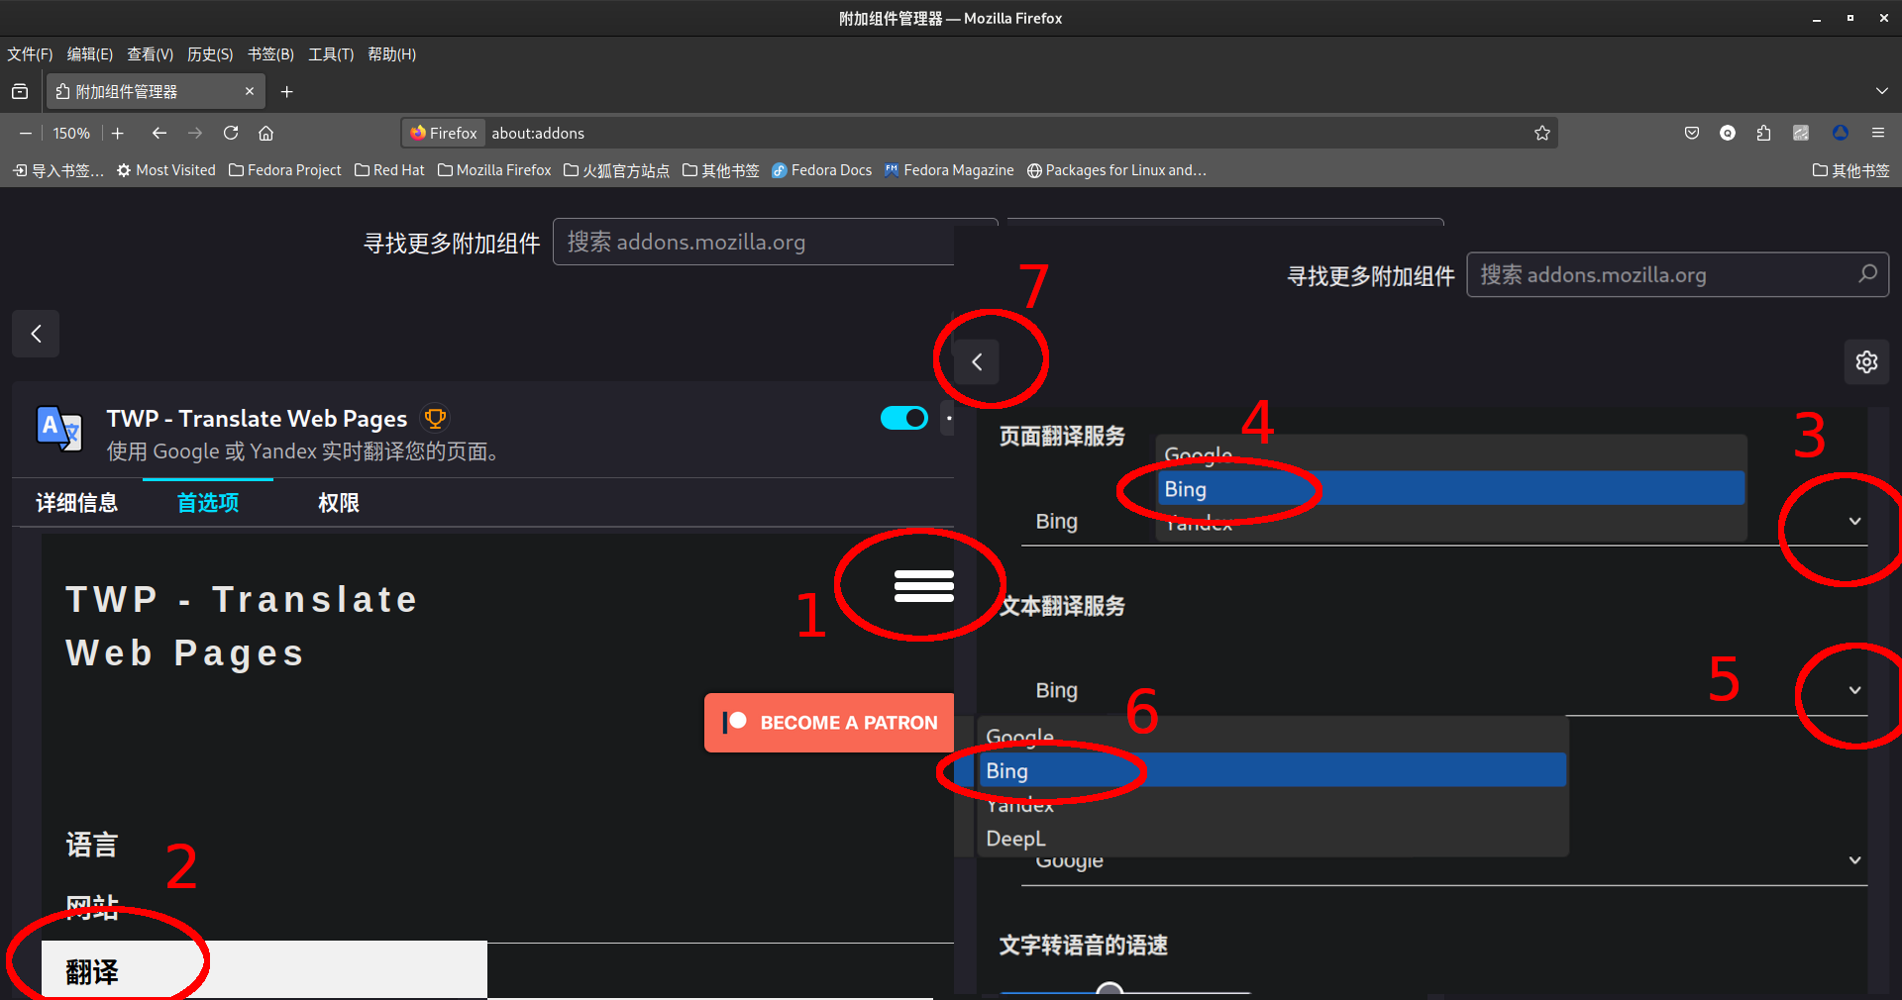1902x1000 pixels.
Task: Zoom out with the minus toolbar button
Action: (26, 133)
